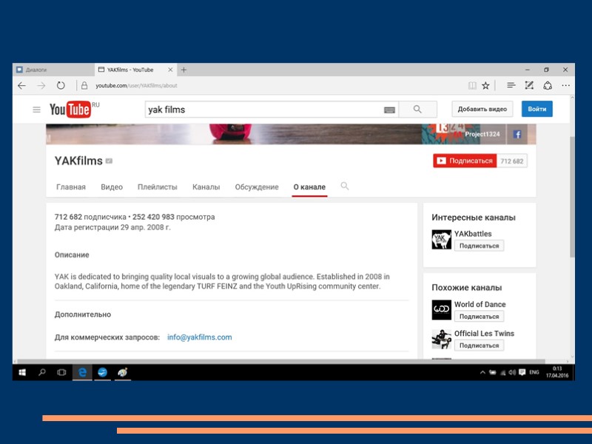592x444 pixels.
Task: Open the Official Les Twins channel link
Action: (485, 334)
